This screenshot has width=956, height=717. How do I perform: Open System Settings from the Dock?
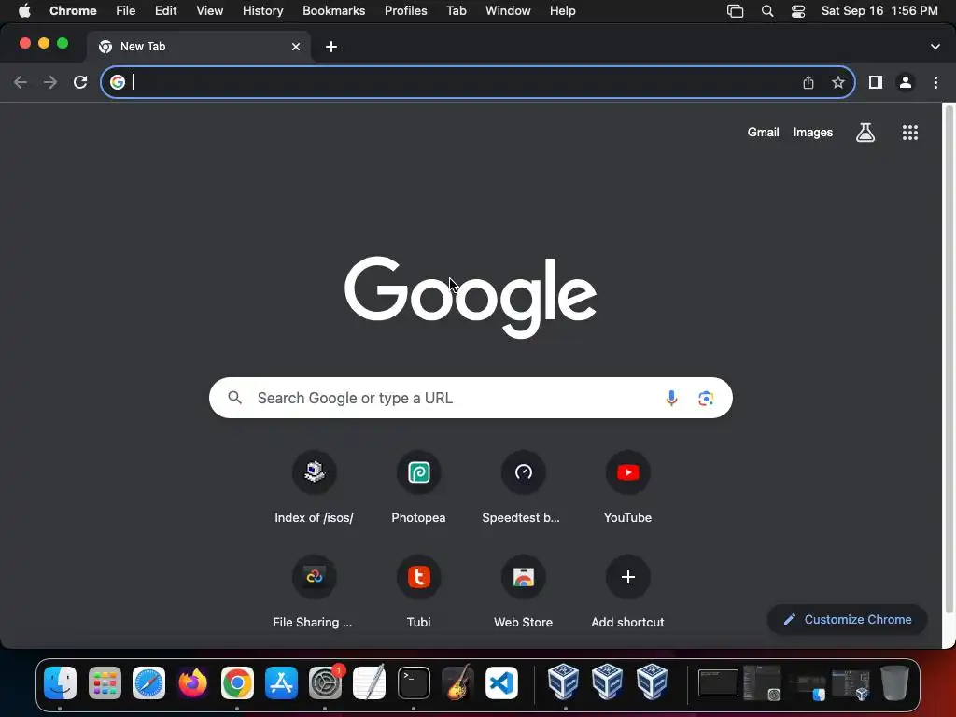pyautogui.click(x=326, y=682)
